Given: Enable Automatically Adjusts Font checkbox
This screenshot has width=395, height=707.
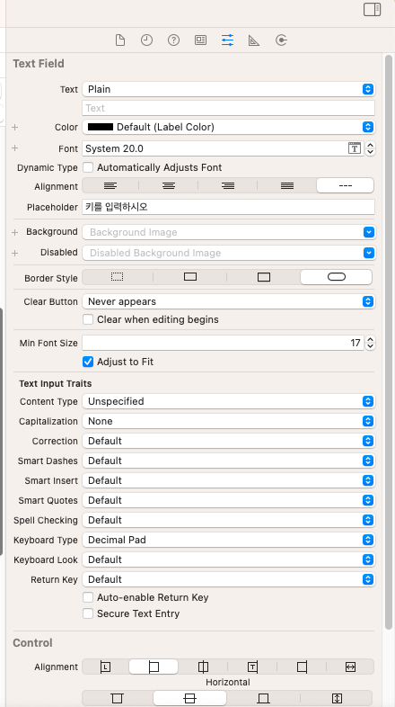Looking at the screenshot, I should point(88,167).
